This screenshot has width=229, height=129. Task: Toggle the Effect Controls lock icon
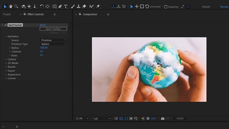coord(25,14)
